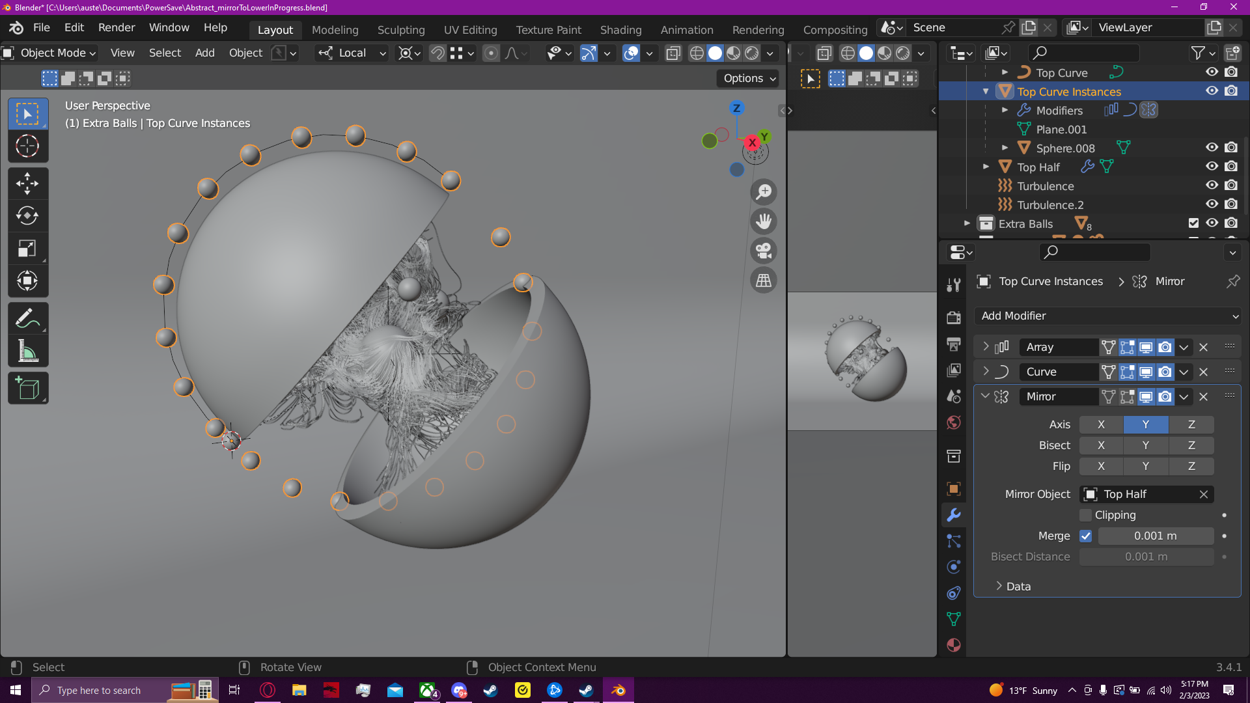The height and width of the screenshot is (703, 1250).
Task: Expand Modifiers under Top Curve Instances
Action: pyautogui.click(x=1004, y=110)
